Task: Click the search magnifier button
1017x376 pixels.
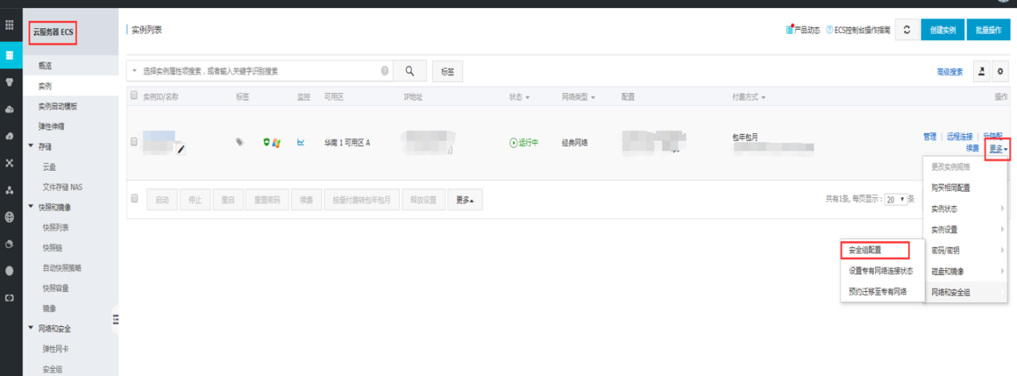Action: click(410, 71)
